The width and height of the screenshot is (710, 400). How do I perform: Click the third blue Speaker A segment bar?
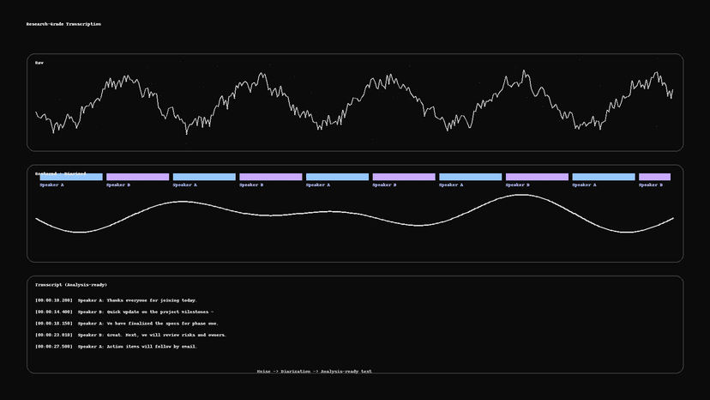pyautogui.click(x=337, y=177)
